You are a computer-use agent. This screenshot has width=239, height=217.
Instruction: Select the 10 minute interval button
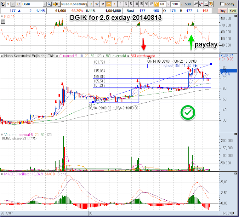coord(136,4)
